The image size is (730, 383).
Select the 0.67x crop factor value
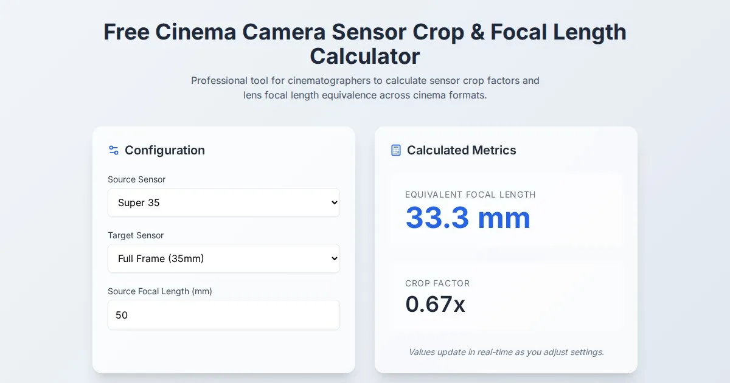click(x=435, y=303)
